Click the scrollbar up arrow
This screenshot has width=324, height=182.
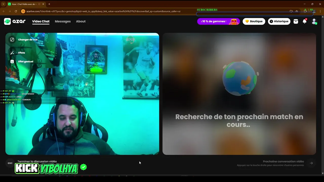(322, 17)
